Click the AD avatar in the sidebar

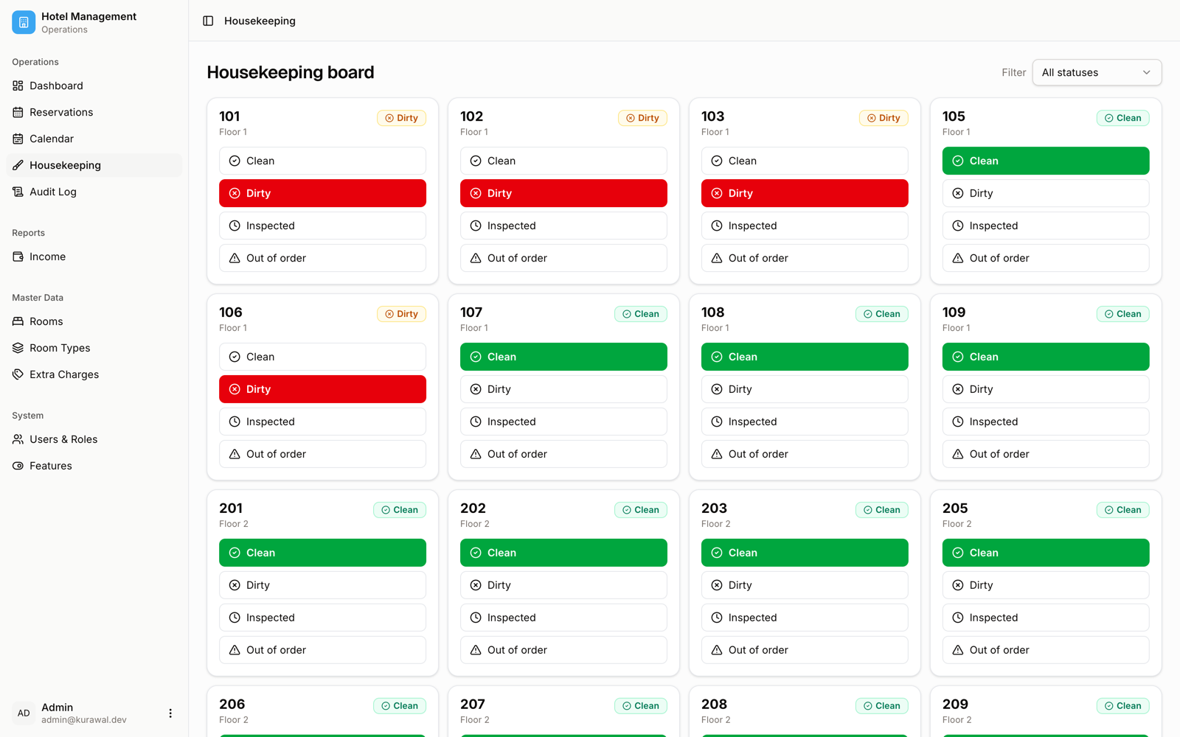[24, 713]
